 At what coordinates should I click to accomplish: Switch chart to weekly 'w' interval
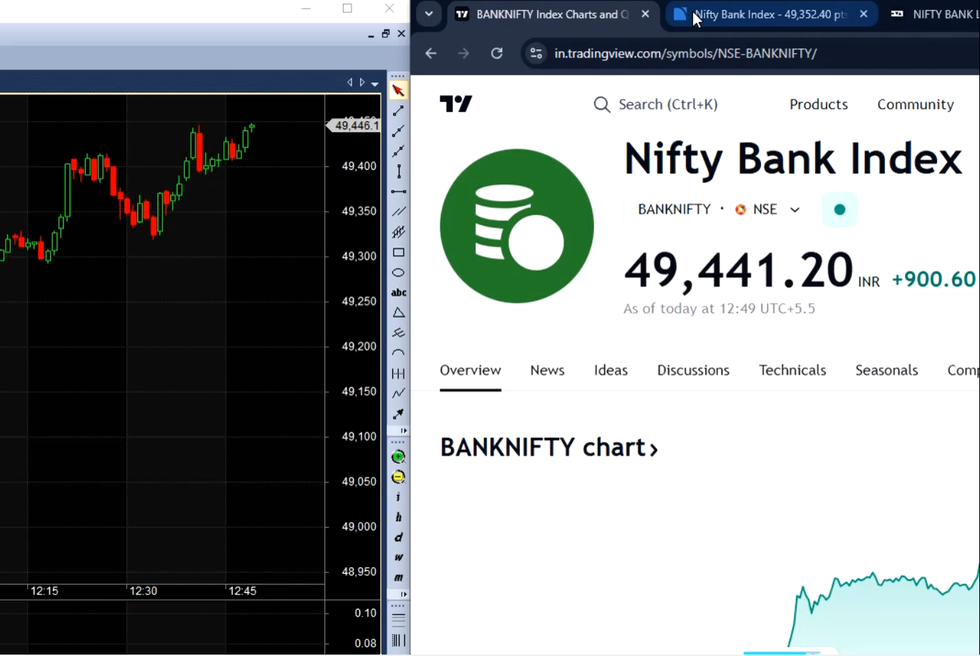click(x=398, y=557)
